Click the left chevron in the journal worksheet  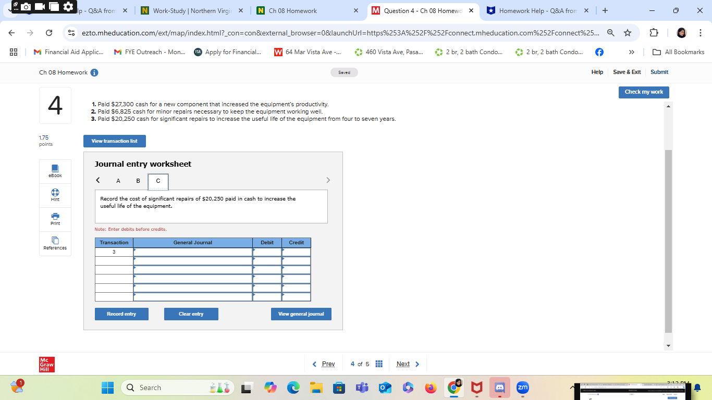coord(97,180)
